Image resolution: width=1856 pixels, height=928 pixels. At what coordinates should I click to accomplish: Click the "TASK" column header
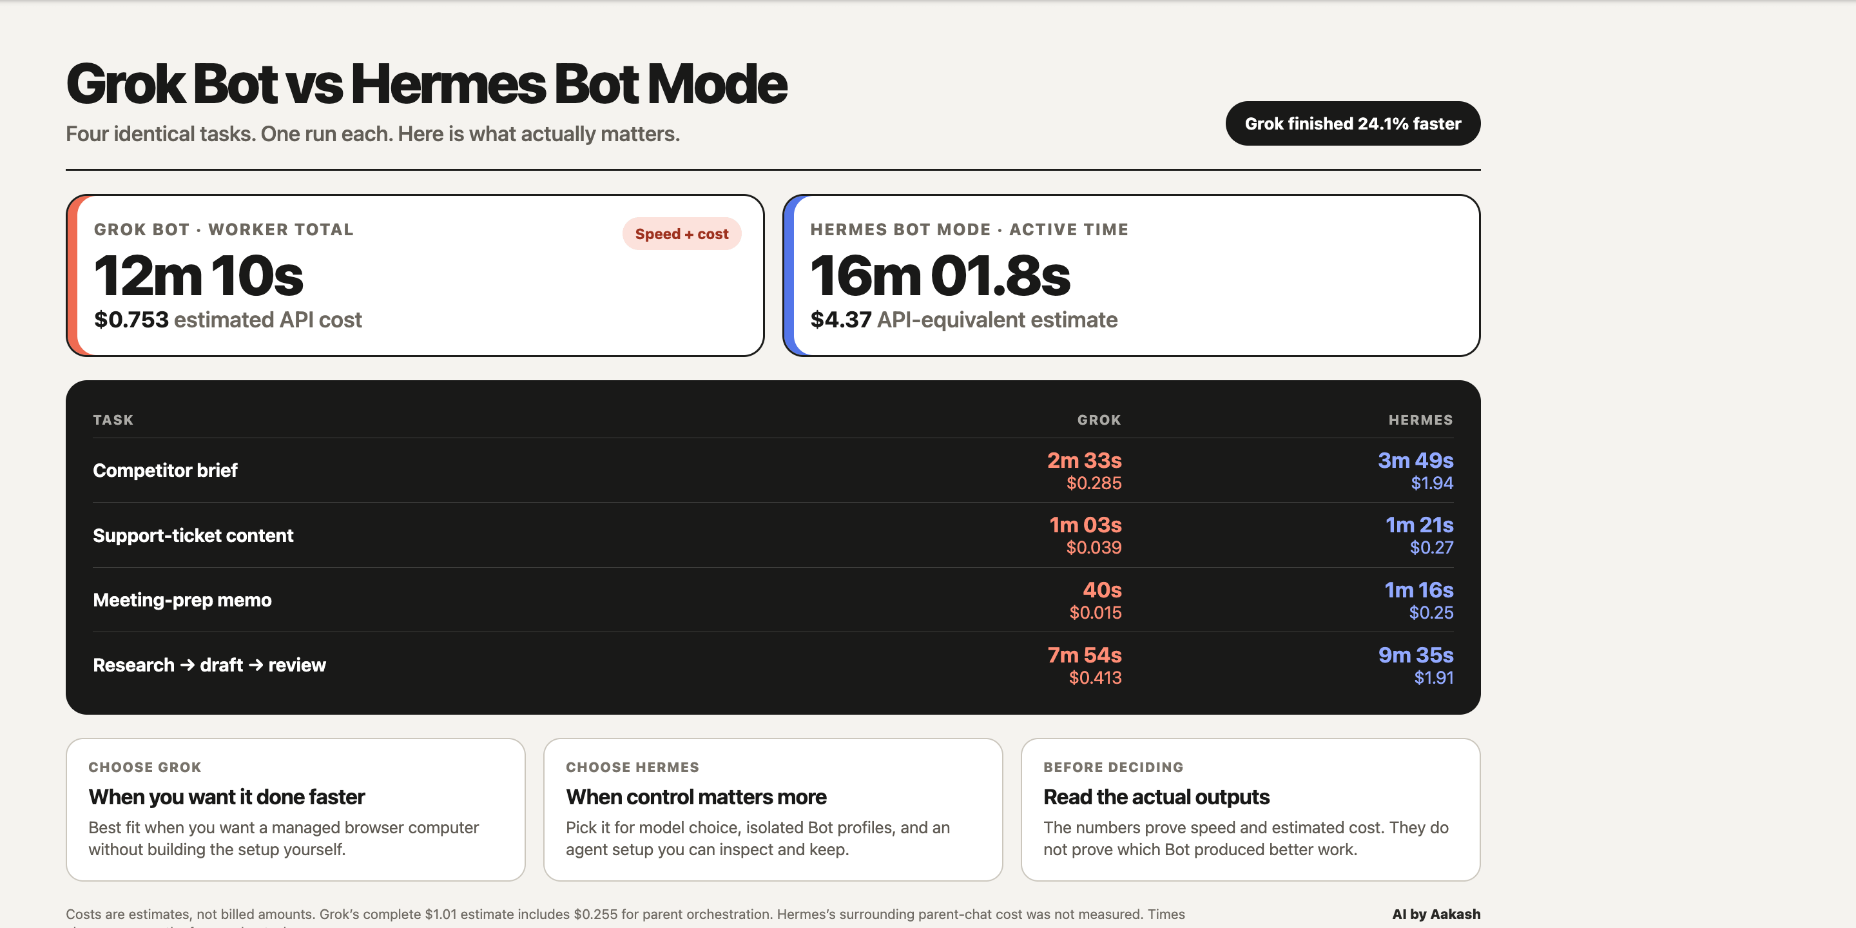113,420
